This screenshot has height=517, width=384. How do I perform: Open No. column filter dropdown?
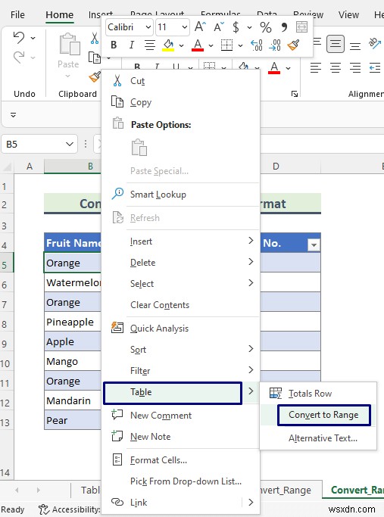coord(314,244)
